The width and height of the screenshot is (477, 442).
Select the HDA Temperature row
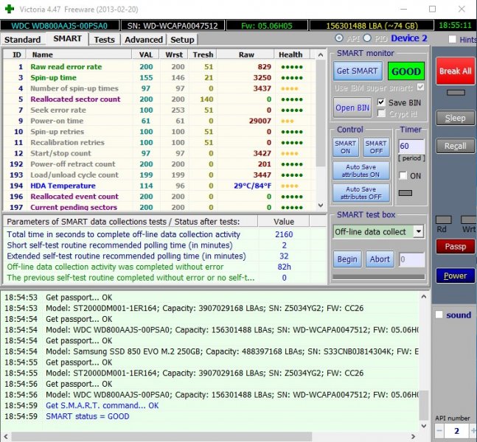click(x=159, y=186)
